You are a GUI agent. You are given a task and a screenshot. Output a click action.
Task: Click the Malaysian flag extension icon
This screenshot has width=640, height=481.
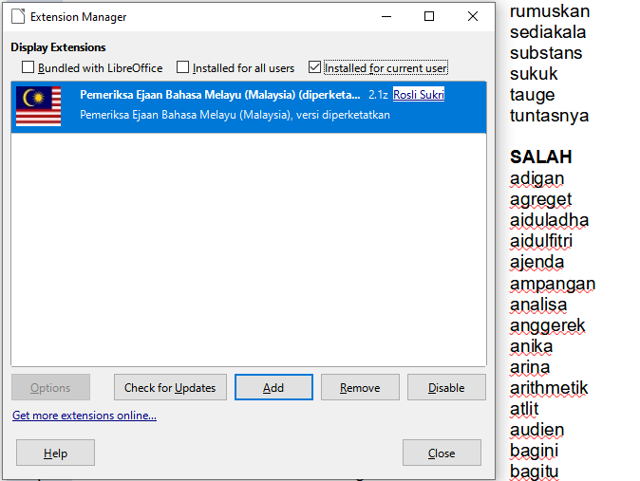point(38,106)
